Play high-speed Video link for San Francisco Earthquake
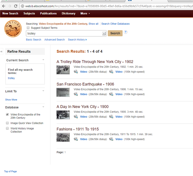The width and height of the screenshot is (193, 176). (x=119, y=94)
